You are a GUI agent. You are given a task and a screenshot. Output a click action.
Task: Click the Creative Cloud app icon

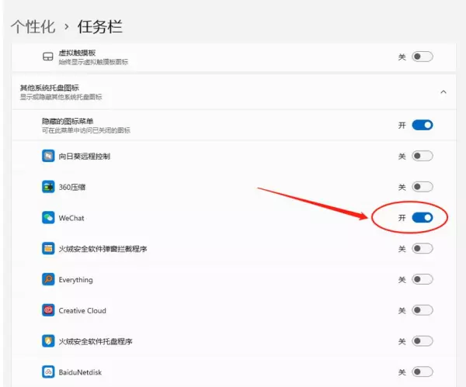(48, 310)
